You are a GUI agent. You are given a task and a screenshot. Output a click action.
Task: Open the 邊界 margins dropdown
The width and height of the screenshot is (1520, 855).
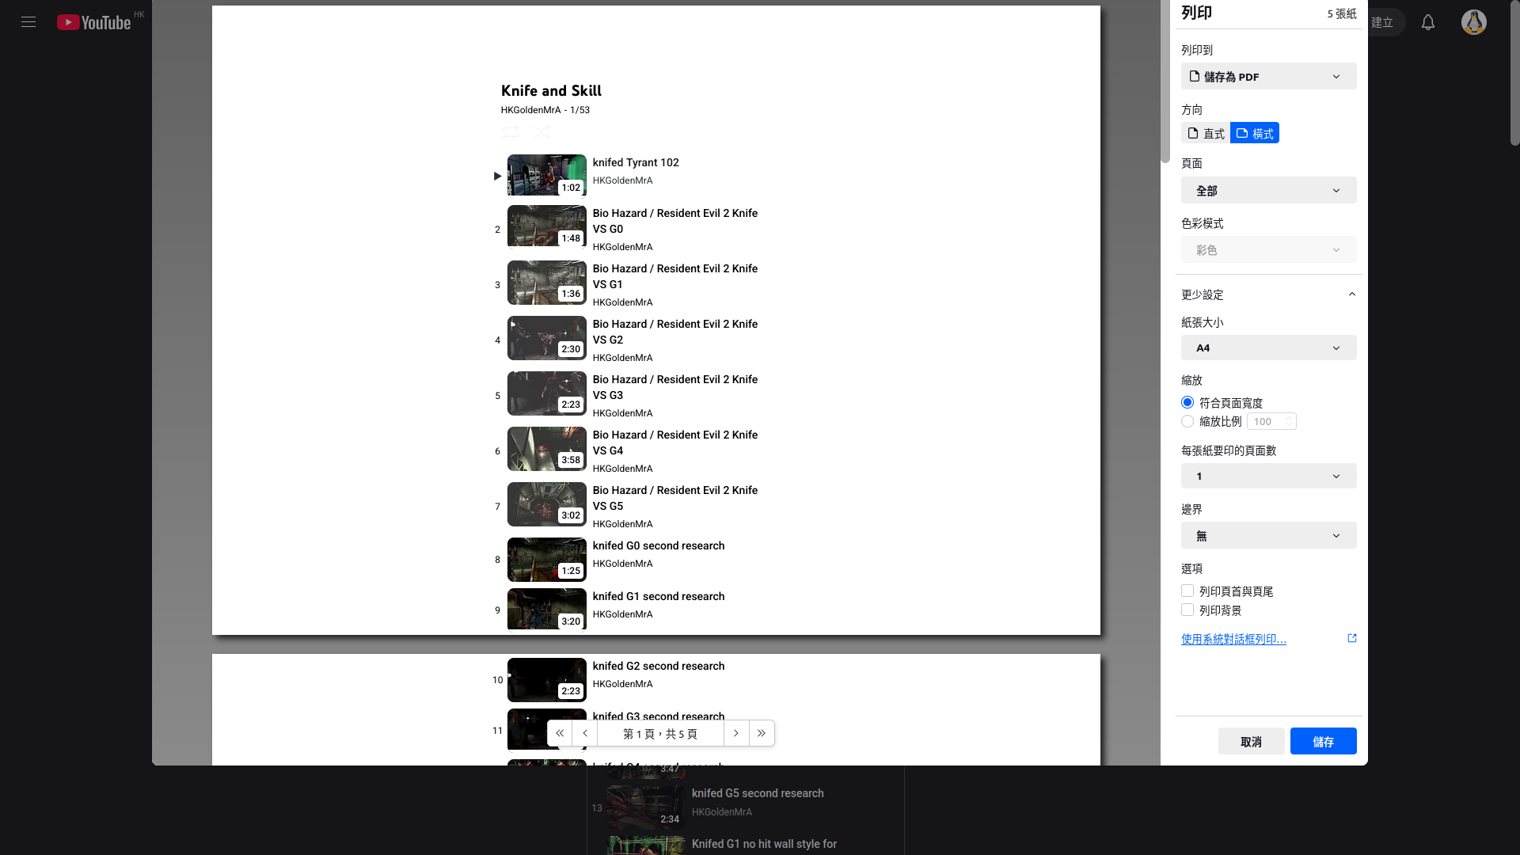coord(1269,535)
